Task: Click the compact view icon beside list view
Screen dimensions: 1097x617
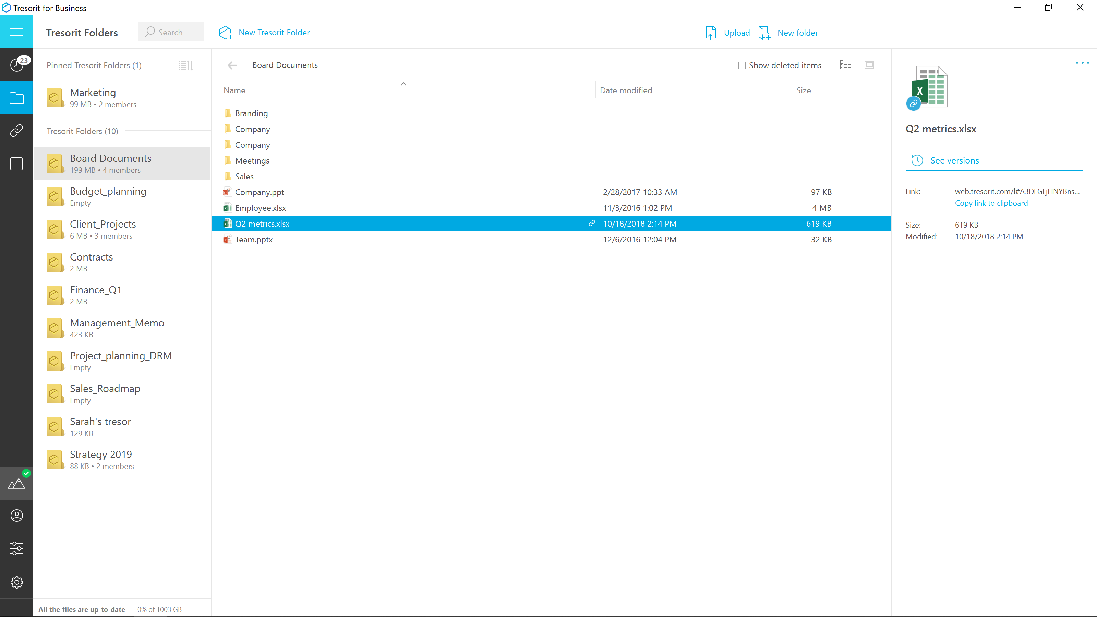Action: pyautogui.click(x=869, y=65)
